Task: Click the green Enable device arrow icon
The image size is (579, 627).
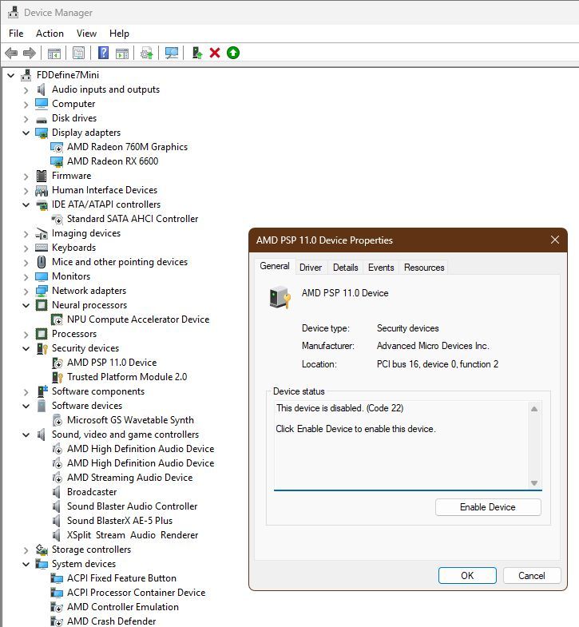Action: [x=233, y=53]
